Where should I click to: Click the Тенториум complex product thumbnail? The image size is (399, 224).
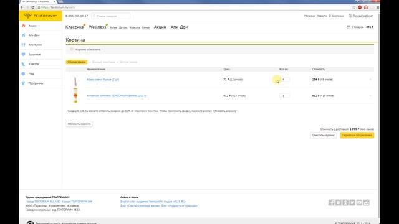point(75,96)
